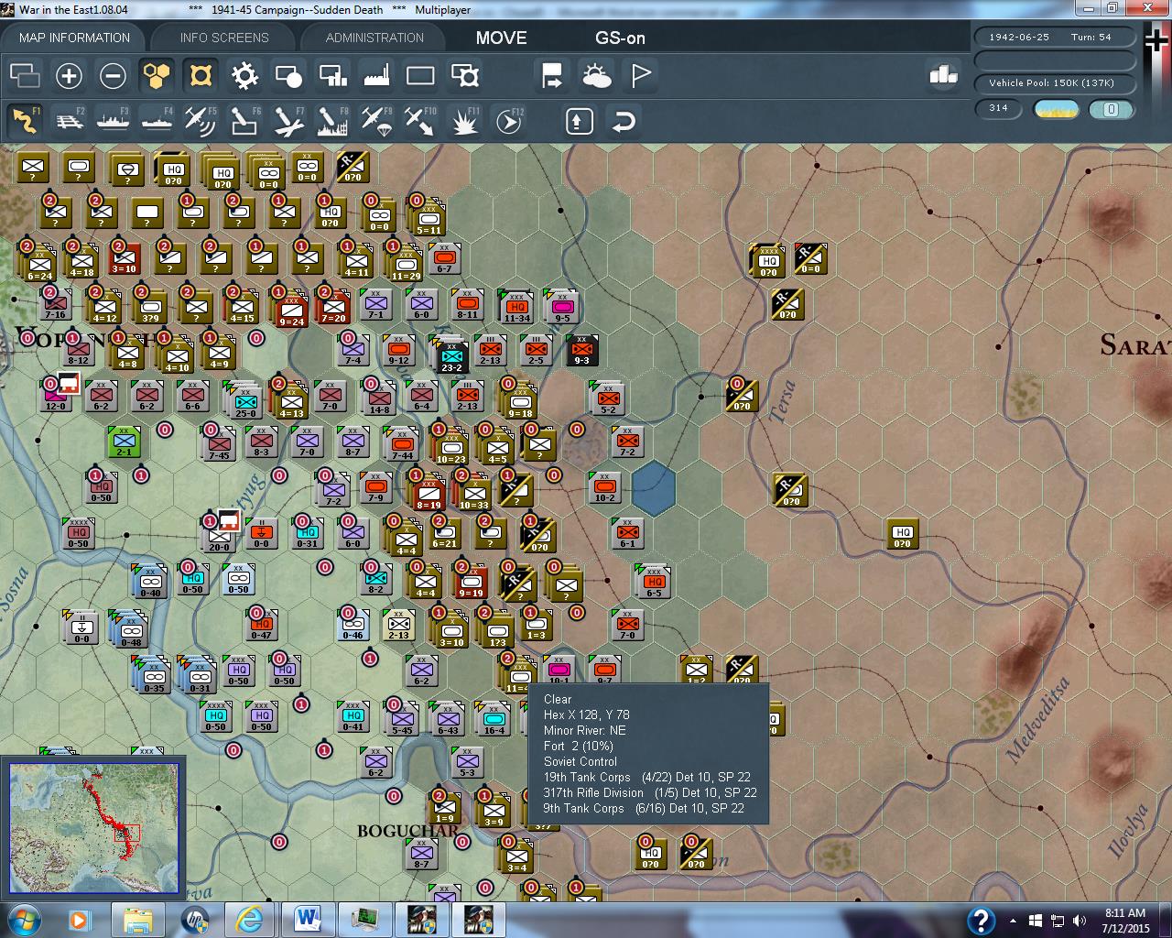Zoom out the map with minus icon

click(x=113, y=75)
